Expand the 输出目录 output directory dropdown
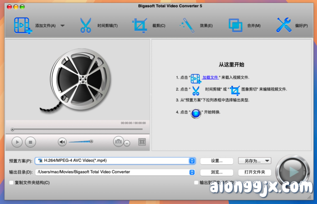Screen dimensions: 317x204 click(192, 172)
